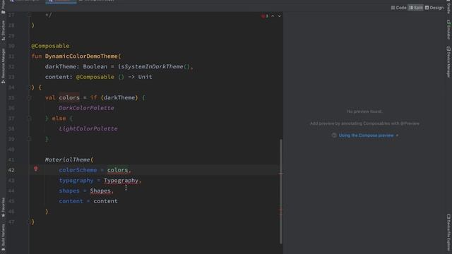
Task: Open the Favorites tool window
Action: click(3, 207)
